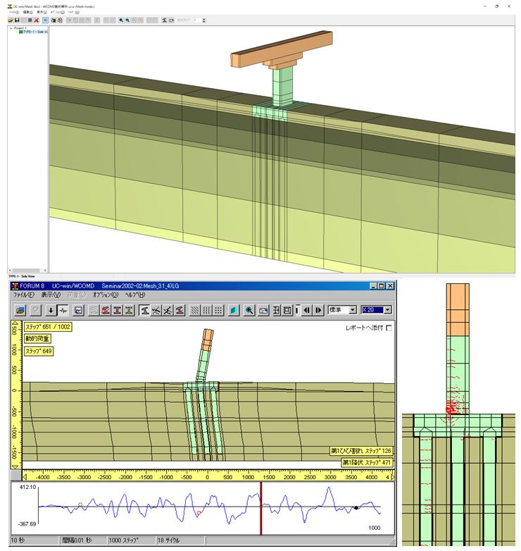Open ファイル(F) menu in WCOMD window
This screenshot has height=551, width=521.
pyautogui.click(x=24, y=295)
